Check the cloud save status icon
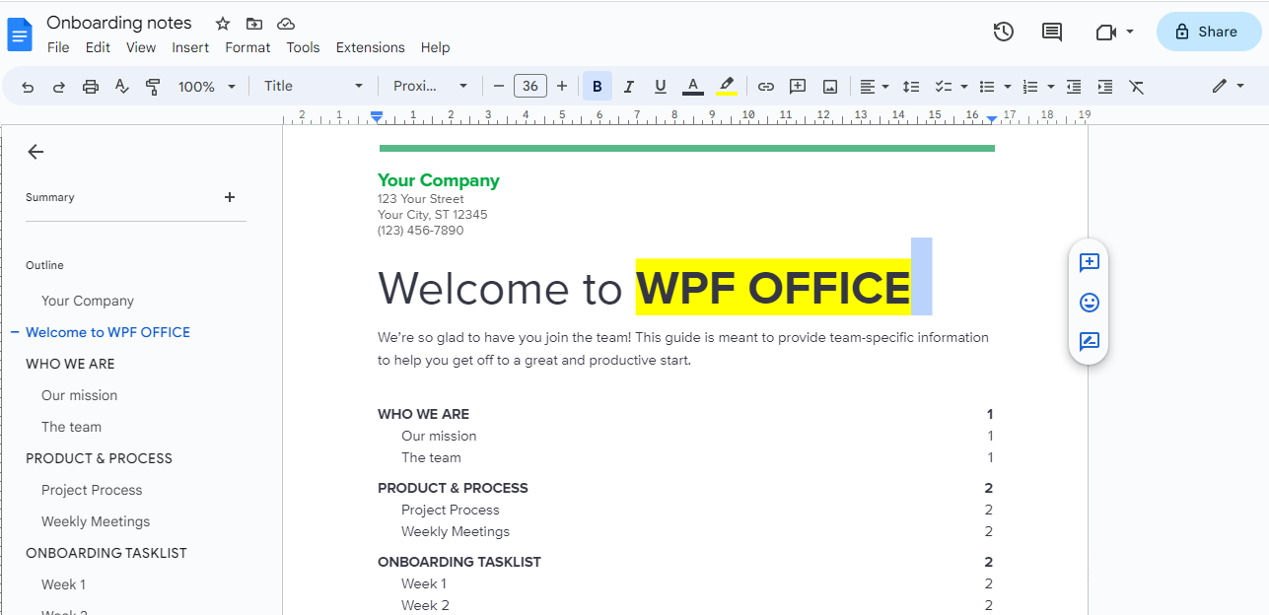Image resolution: width=1269 pixels, height=615 pixels. coord(286,24)
